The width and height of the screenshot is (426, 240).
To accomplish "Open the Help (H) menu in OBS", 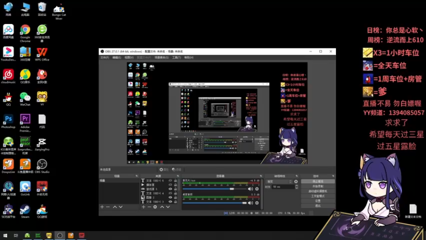I will click(189, 58).
